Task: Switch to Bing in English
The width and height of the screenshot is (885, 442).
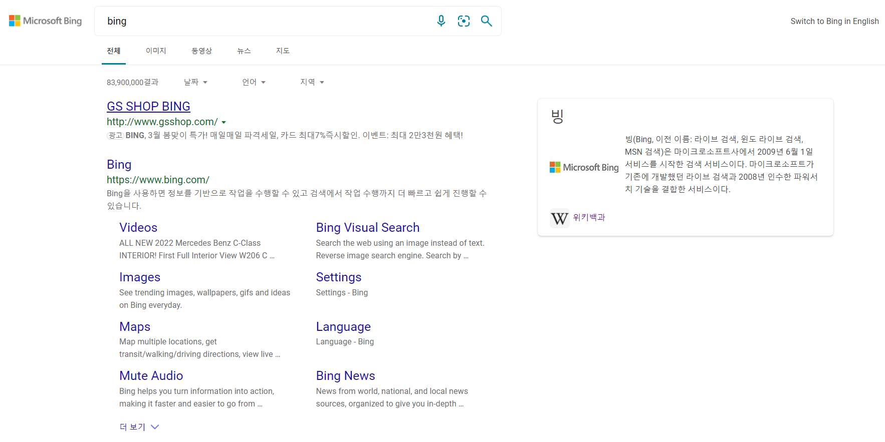Action: [834, 21]
